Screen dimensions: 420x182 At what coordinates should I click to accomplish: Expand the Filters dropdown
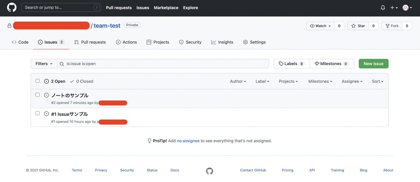44,63
